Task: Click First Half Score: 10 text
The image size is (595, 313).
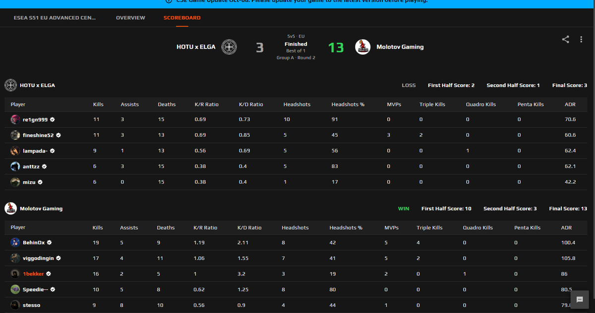Action: click(446, 209)
